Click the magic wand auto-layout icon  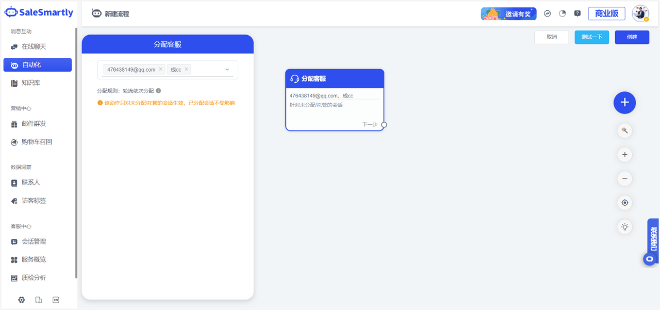(624, 130)
